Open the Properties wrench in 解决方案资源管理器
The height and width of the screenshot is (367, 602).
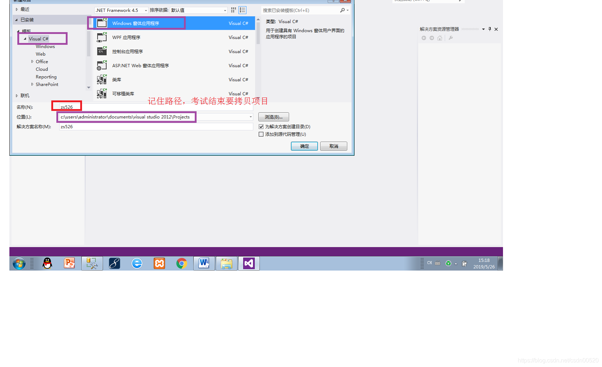point(451,38)
